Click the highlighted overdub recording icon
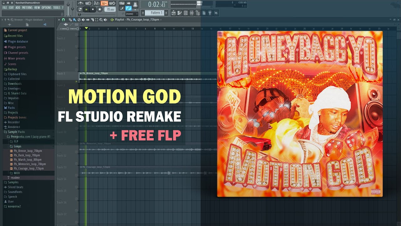 104,3
